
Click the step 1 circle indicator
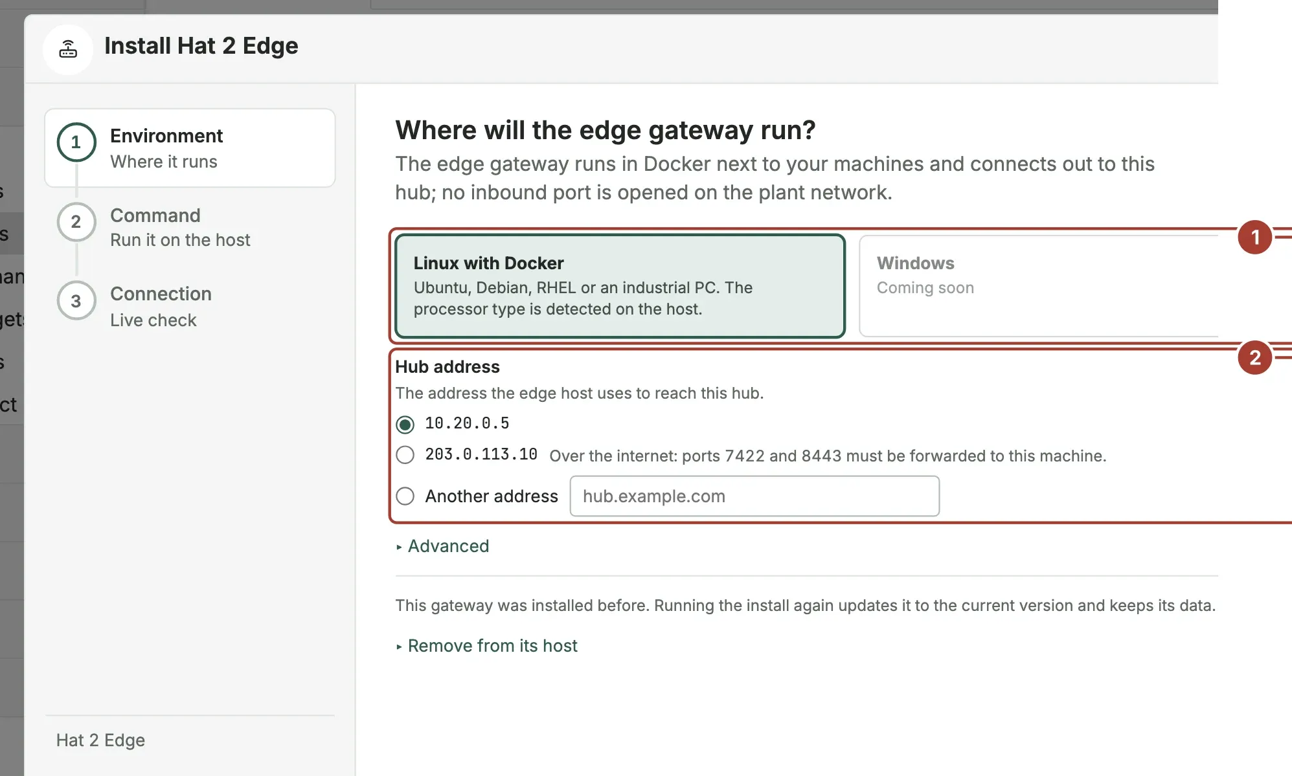tap(76, 142)
